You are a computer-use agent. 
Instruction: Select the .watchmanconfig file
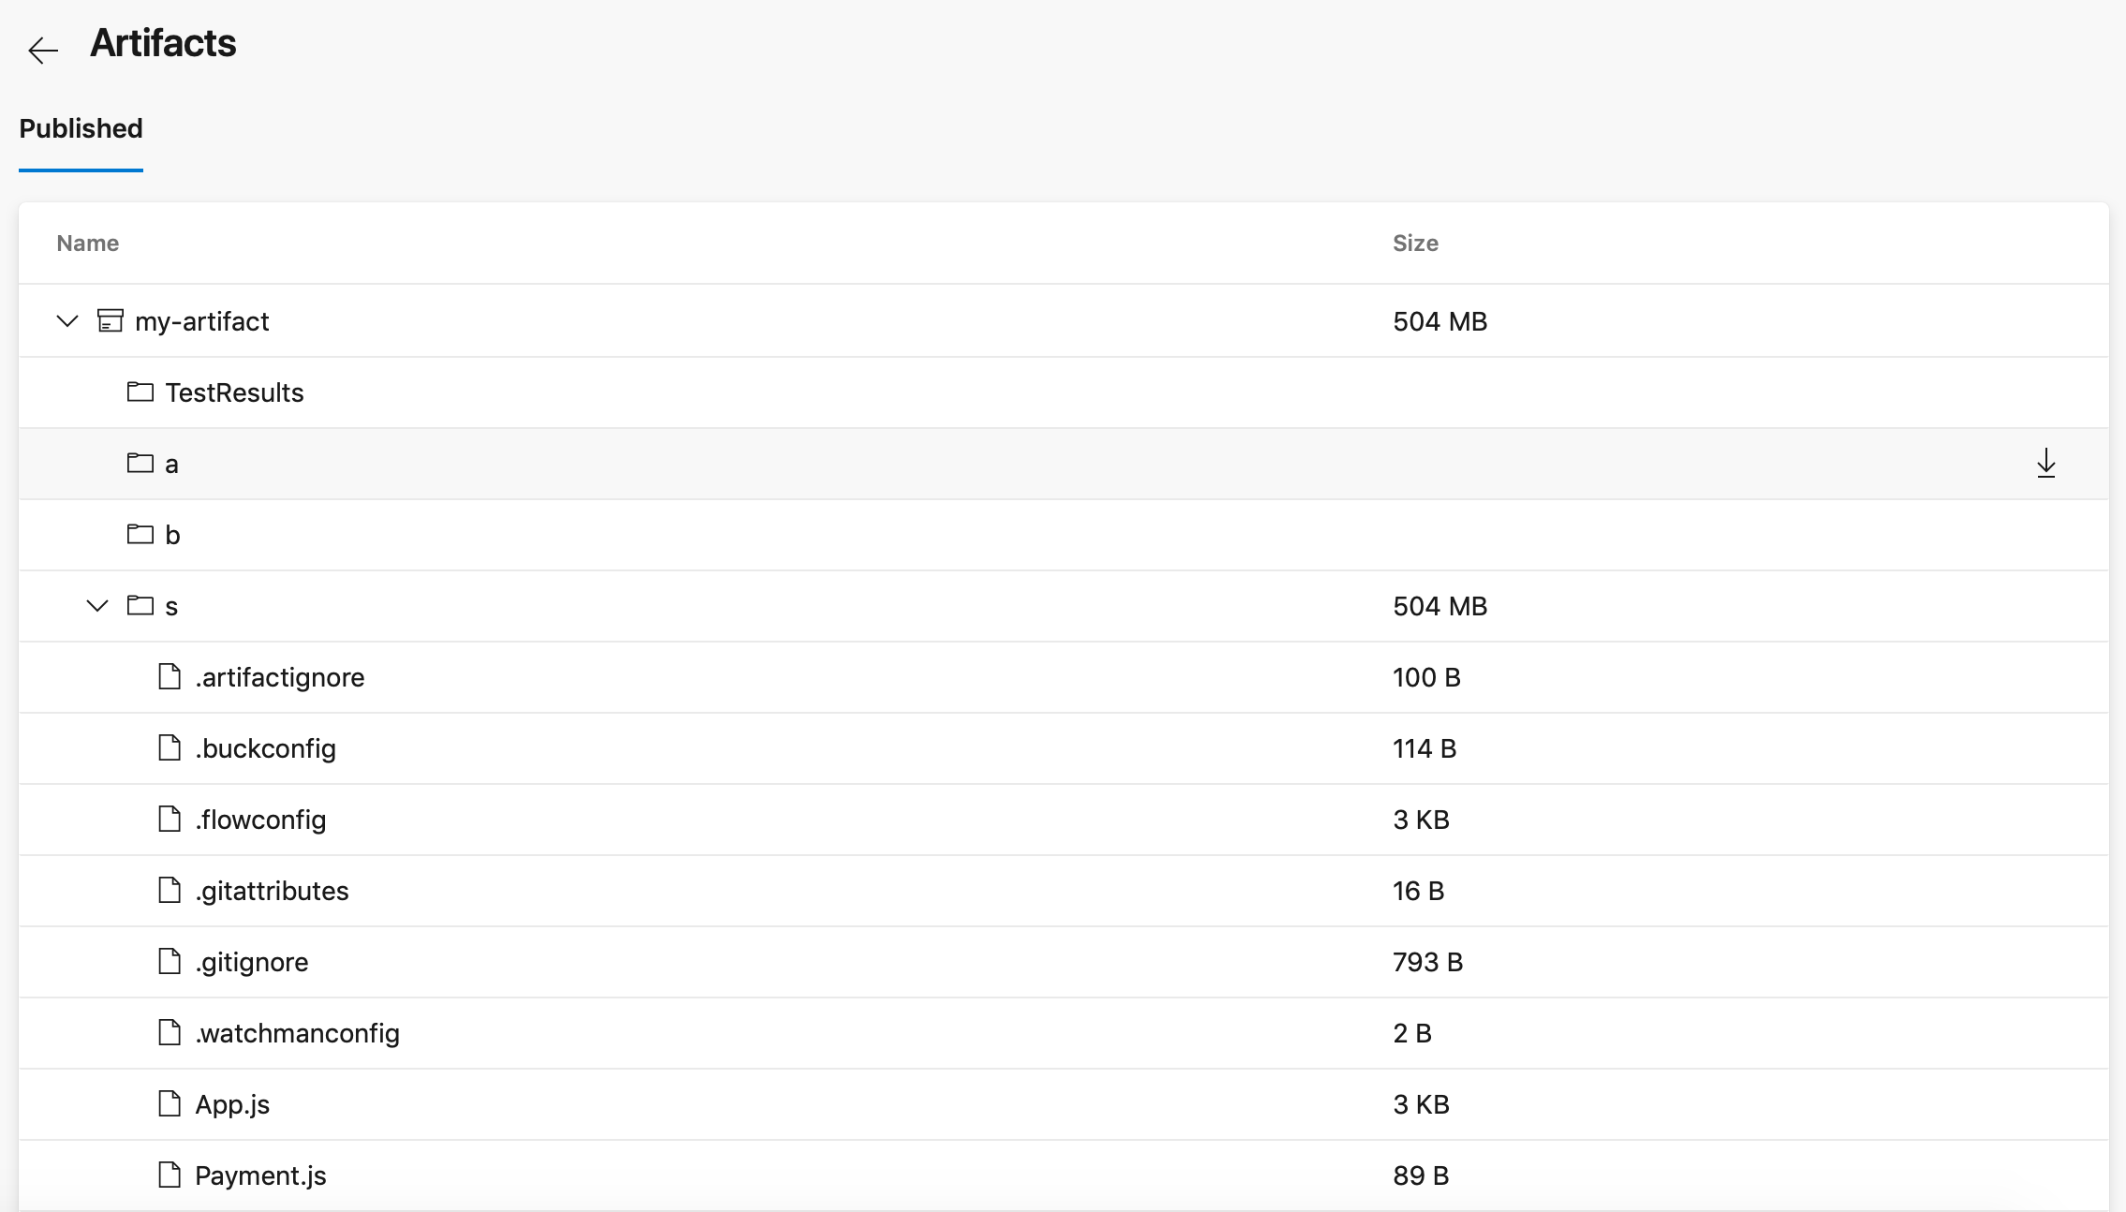pyautogui.click(x=297, y=1033)
